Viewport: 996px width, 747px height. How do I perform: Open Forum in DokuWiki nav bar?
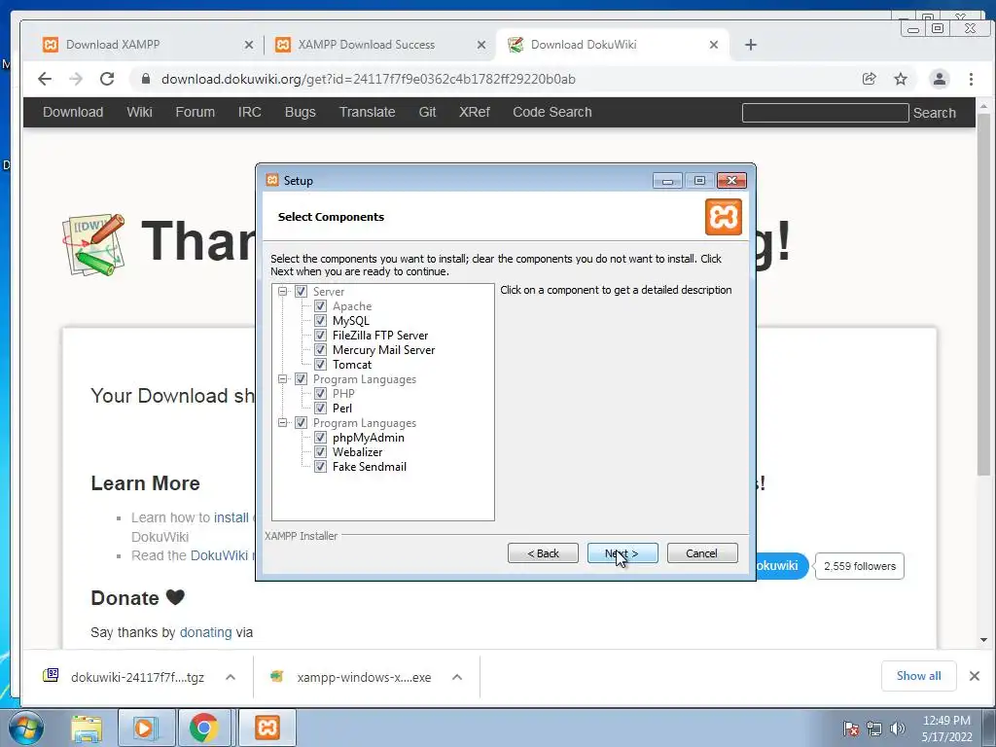point(195,112)
